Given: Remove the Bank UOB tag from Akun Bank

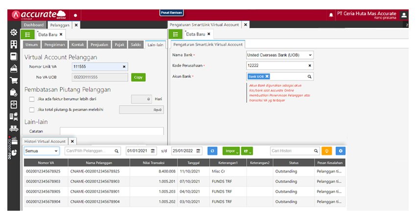Looking at the screenshot, I should [x=267, y=77].
